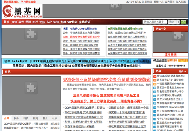The width and height of the screenshot is (189, 131).
Task: Open VIP培训 in the navigation bar
Action: point(72,22)
